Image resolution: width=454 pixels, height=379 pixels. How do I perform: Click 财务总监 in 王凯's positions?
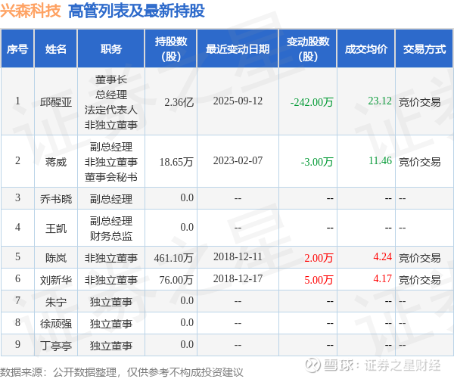111,236
